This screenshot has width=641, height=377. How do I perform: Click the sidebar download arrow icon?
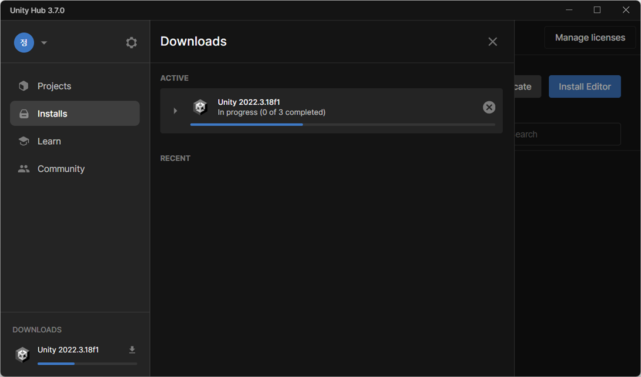click(132, 349)
